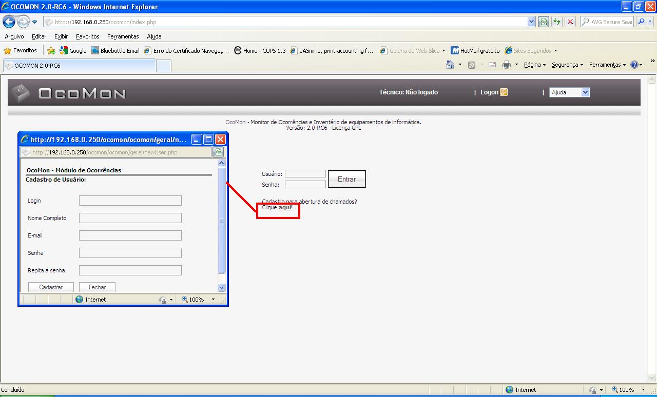This screenshot has width=657, height=397.
Task: Click the Refresh icon beside the address bar
Action: click(x=557, y=22)
